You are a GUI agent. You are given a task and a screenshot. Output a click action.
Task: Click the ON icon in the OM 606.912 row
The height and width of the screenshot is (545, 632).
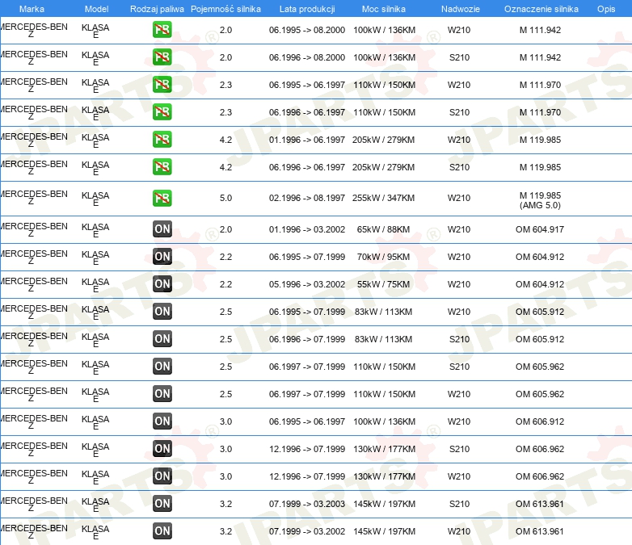click(x=162, y=421)
